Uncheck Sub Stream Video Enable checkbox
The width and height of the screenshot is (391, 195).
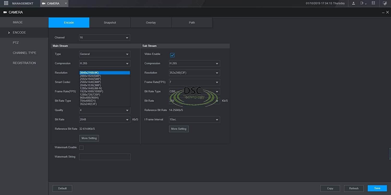[x=172, y=55]
